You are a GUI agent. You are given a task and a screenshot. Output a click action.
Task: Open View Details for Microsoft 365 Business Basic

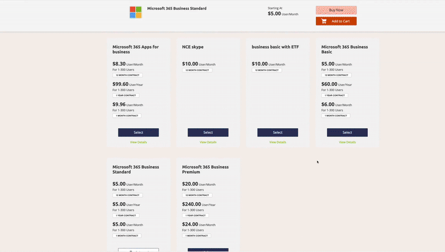point(347,142)
